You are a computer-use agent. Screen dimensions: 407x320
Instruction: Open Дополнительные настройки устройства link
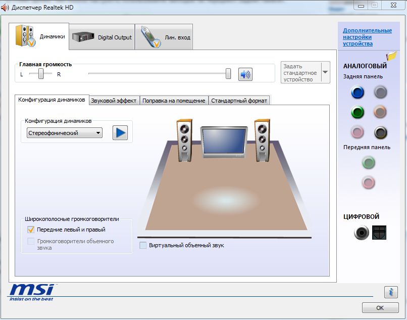coord(367,37)
